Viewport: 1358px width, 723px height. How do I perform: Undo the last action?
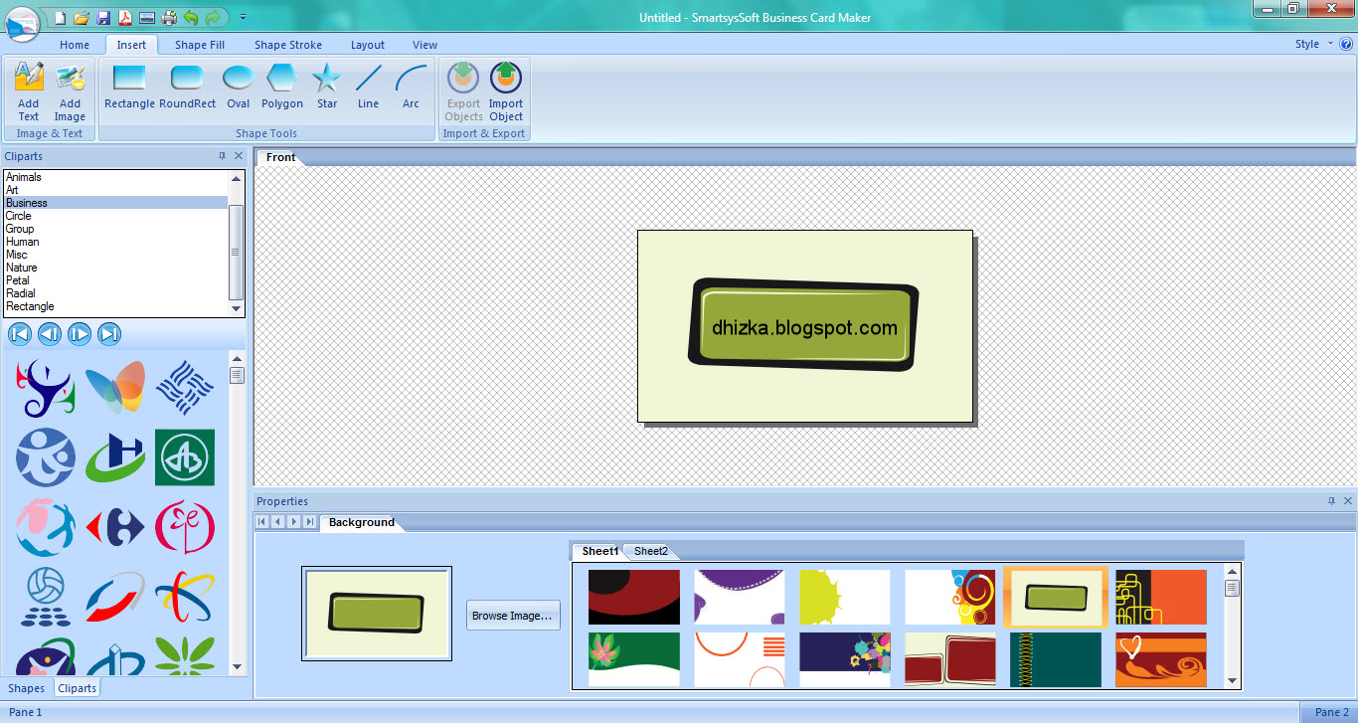pos(191,16)
